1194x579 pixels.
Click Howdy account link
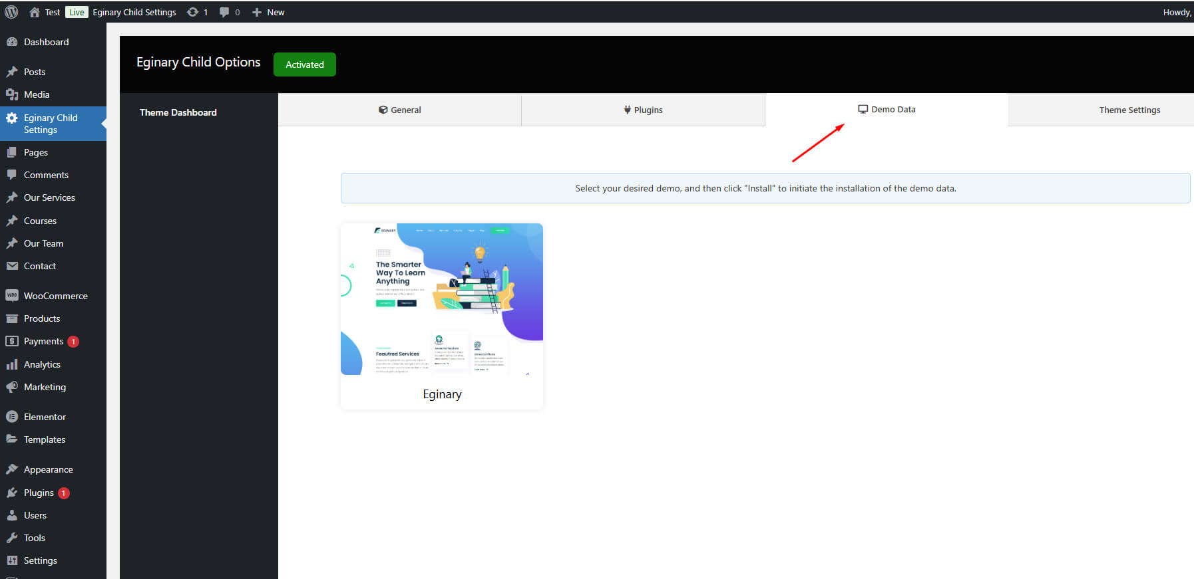tap(1177, 12)
